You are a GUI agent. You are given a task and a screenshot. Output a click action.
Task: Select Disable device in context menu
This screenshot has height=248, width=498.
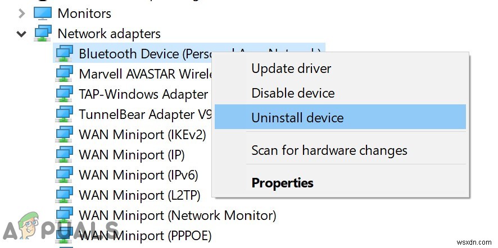(293, 93)
